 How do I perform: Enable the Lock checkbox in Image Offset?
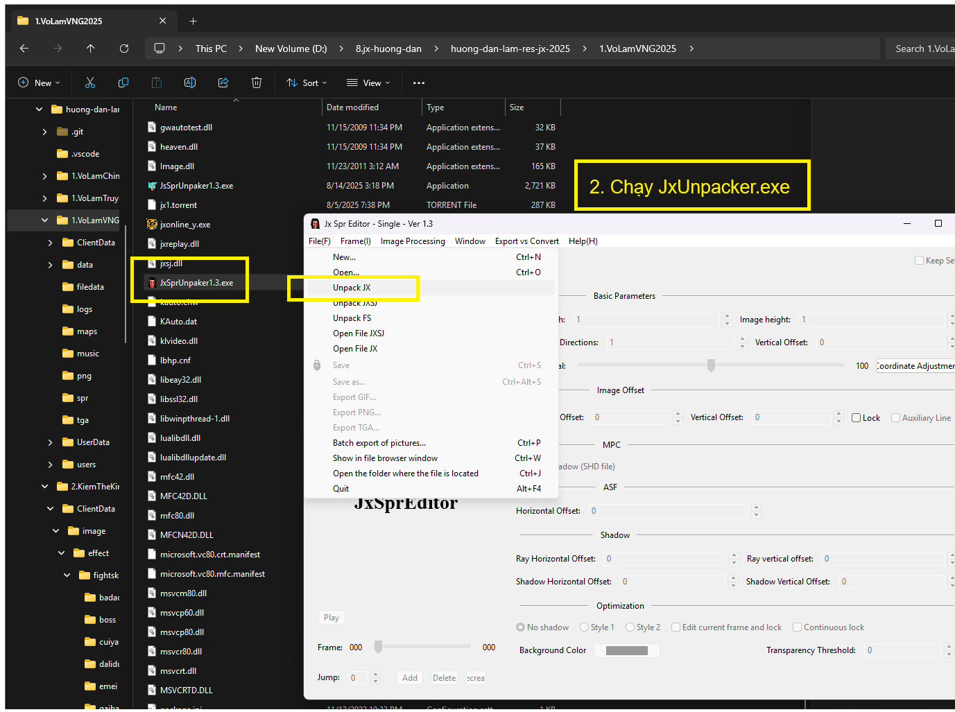click(x=857, y=418)
